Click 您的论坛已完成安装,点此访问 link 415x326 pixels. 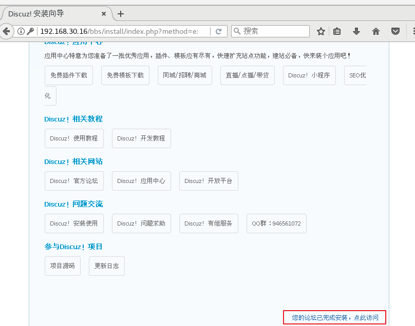pos(335,318)
